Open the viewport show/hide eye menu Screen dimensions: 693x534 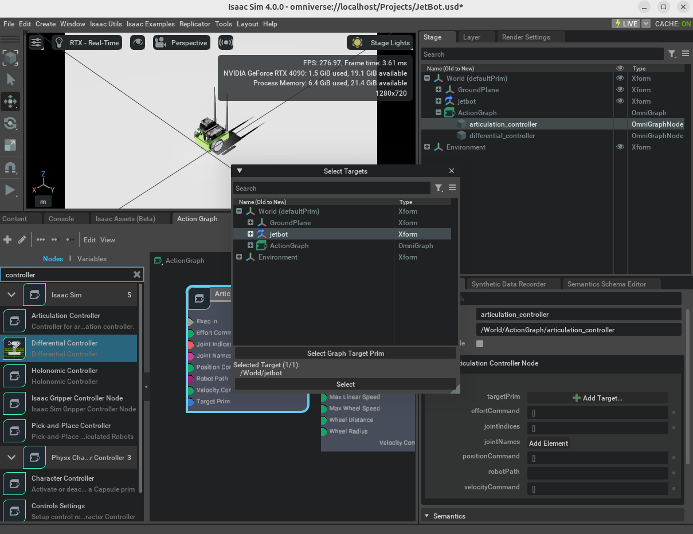(138, 43)
